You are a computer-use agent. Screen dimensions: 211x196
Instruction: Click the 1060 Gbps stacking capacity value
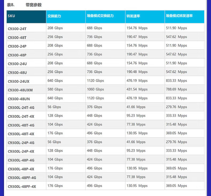[95, 89]
